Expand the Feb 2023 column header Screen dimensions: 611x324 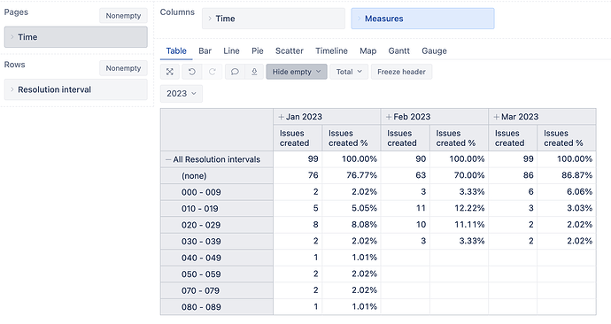click(389, 117)
